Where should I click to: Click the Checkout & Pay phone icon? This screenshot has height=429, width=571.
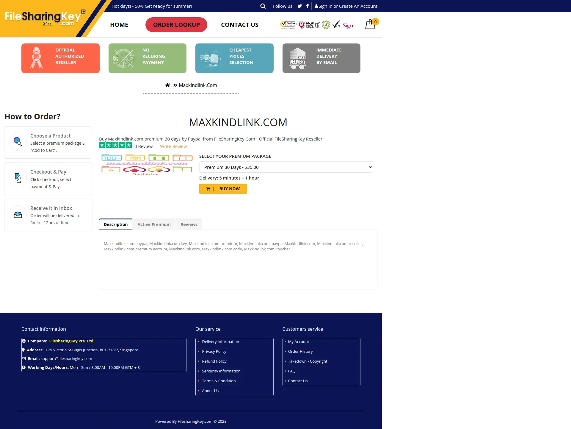[18, 178]
